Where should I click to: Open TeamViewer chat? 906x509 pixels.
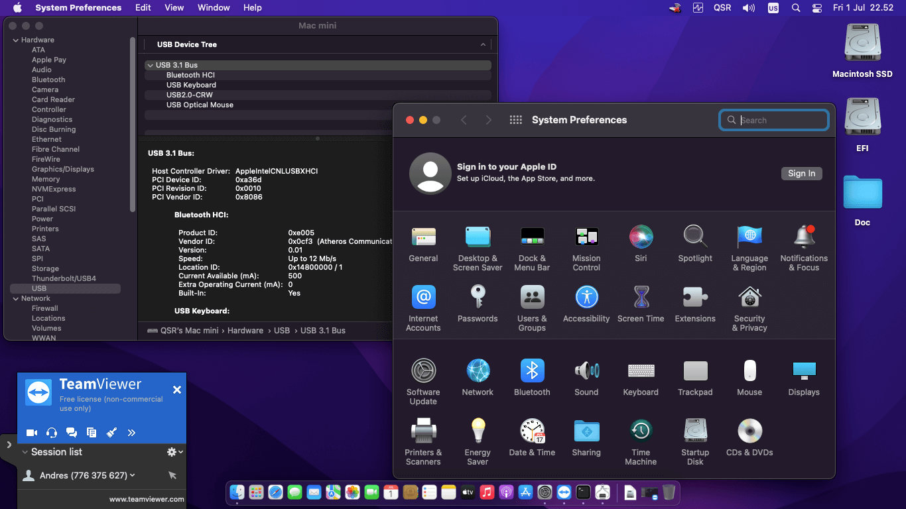coord(72,432)
